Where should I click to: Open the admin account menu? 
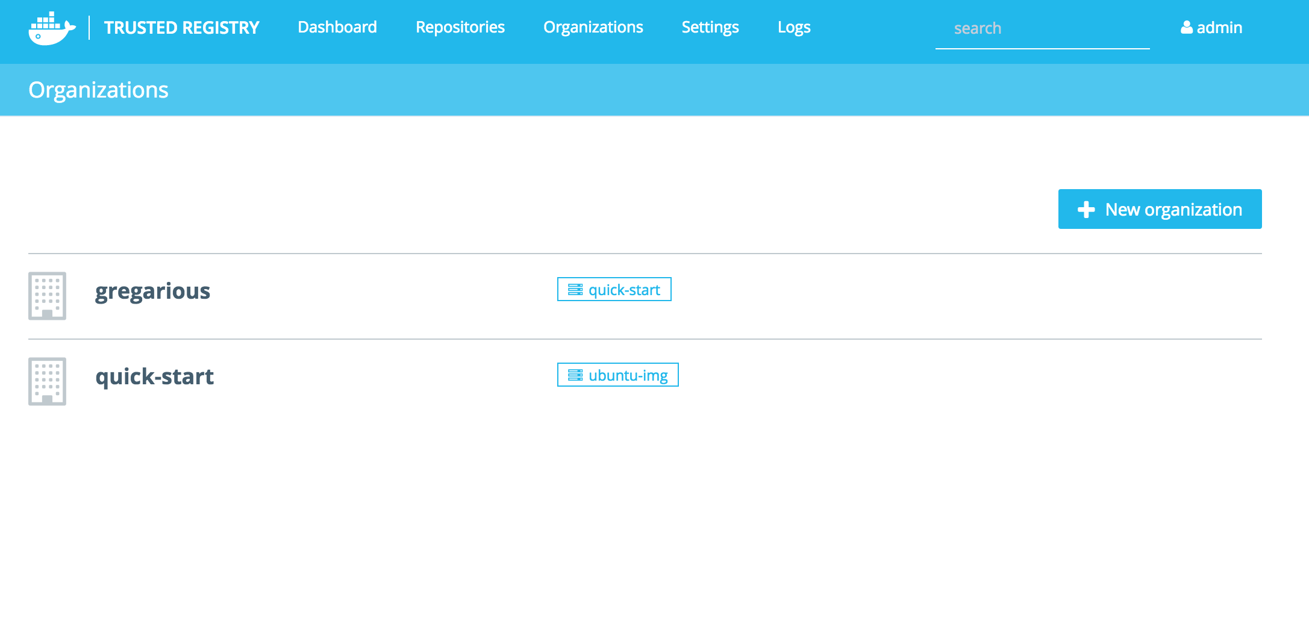tap(1211, 28)
